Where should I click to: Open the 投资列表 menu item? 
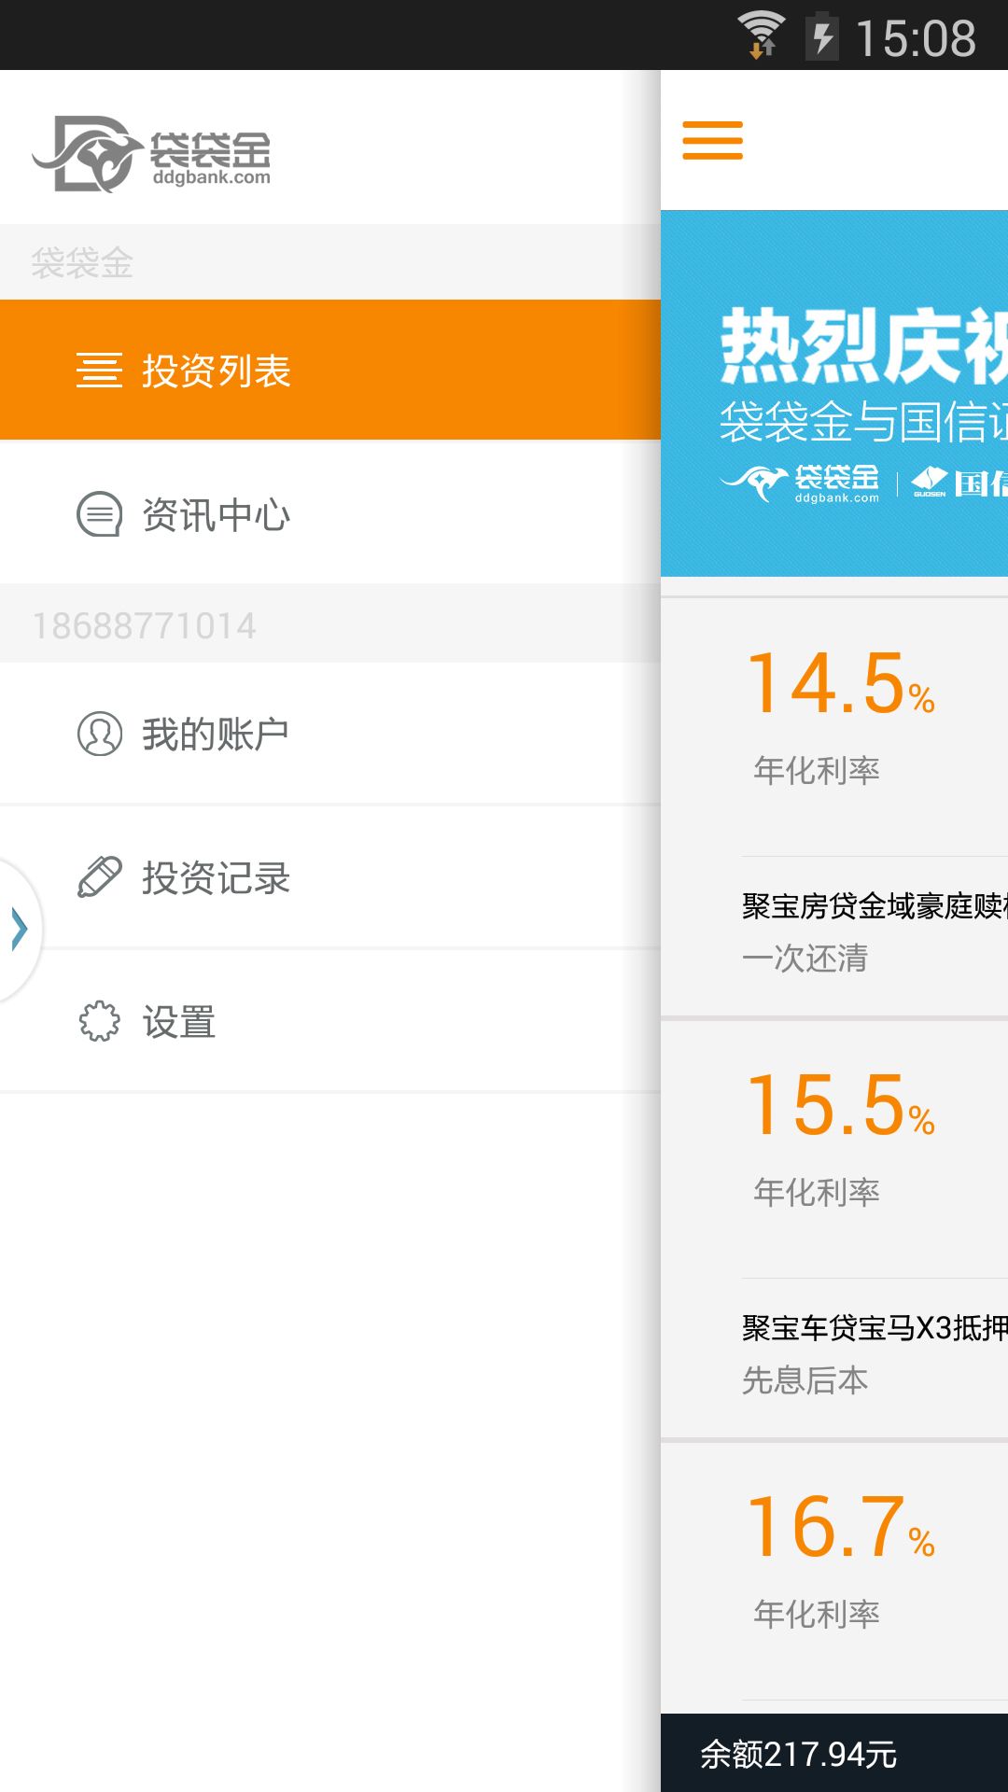tap(330, 370)
